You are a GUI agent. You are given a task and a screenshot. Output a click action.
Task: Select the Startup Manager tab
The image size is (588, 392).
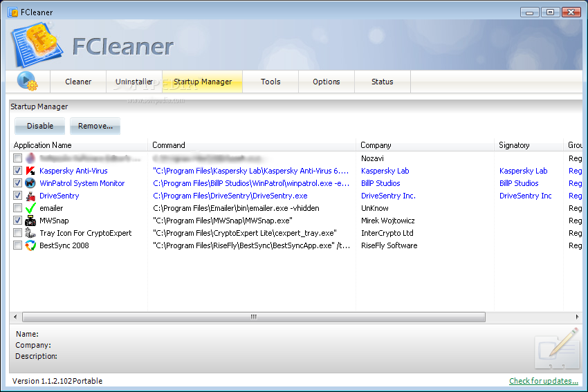click(203, 82)
